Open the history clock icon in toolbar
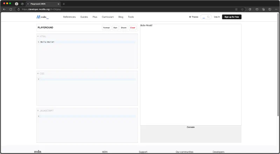This screenshot has height=154, width=280. pyautogui.click(x=270, y=9)
